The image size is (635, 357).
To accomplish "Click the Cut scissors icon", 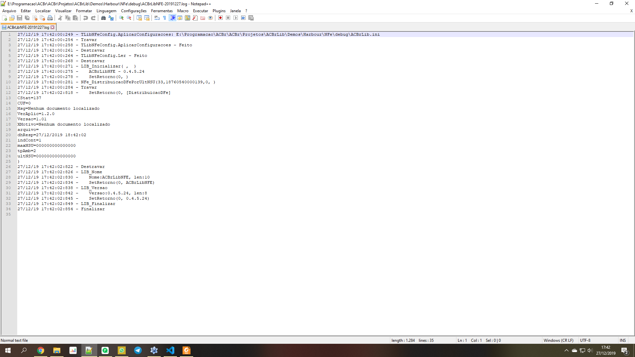I will (60, 18).
